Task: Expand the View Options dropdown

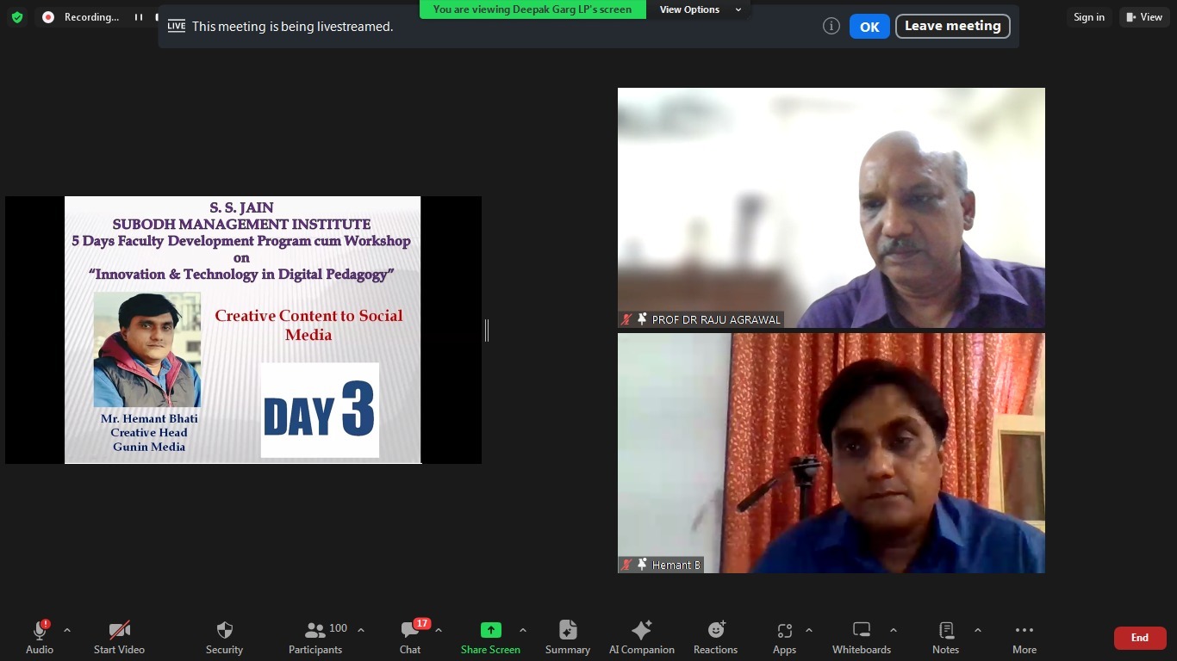Action: coord(699,9)
